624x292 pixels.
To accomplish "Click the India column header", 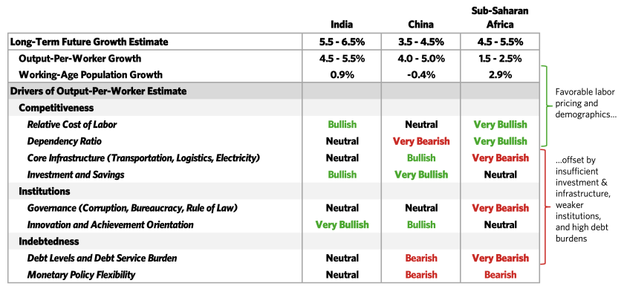I will (x=342, y=25).
